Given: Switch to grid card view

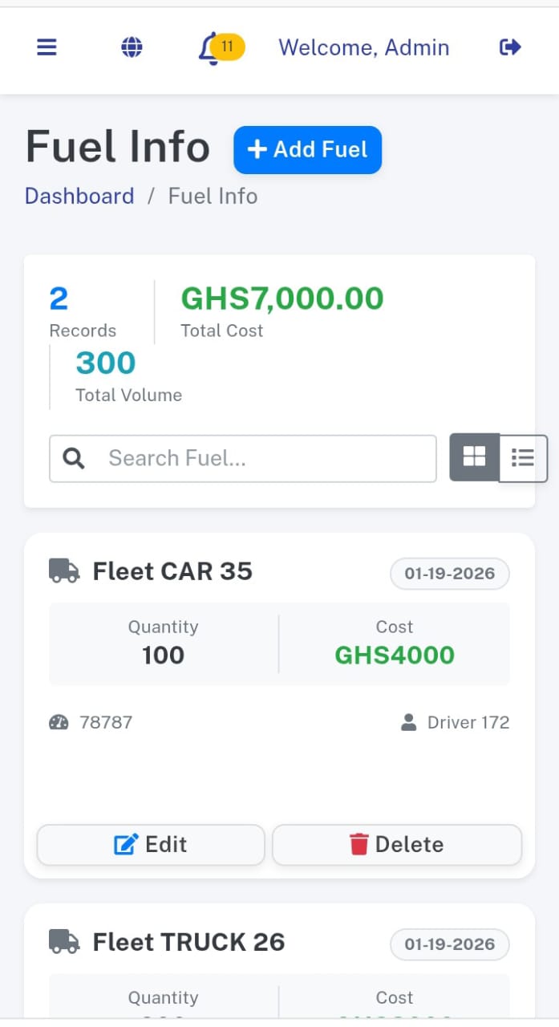Looking at the screenshot, I should 475,457.
